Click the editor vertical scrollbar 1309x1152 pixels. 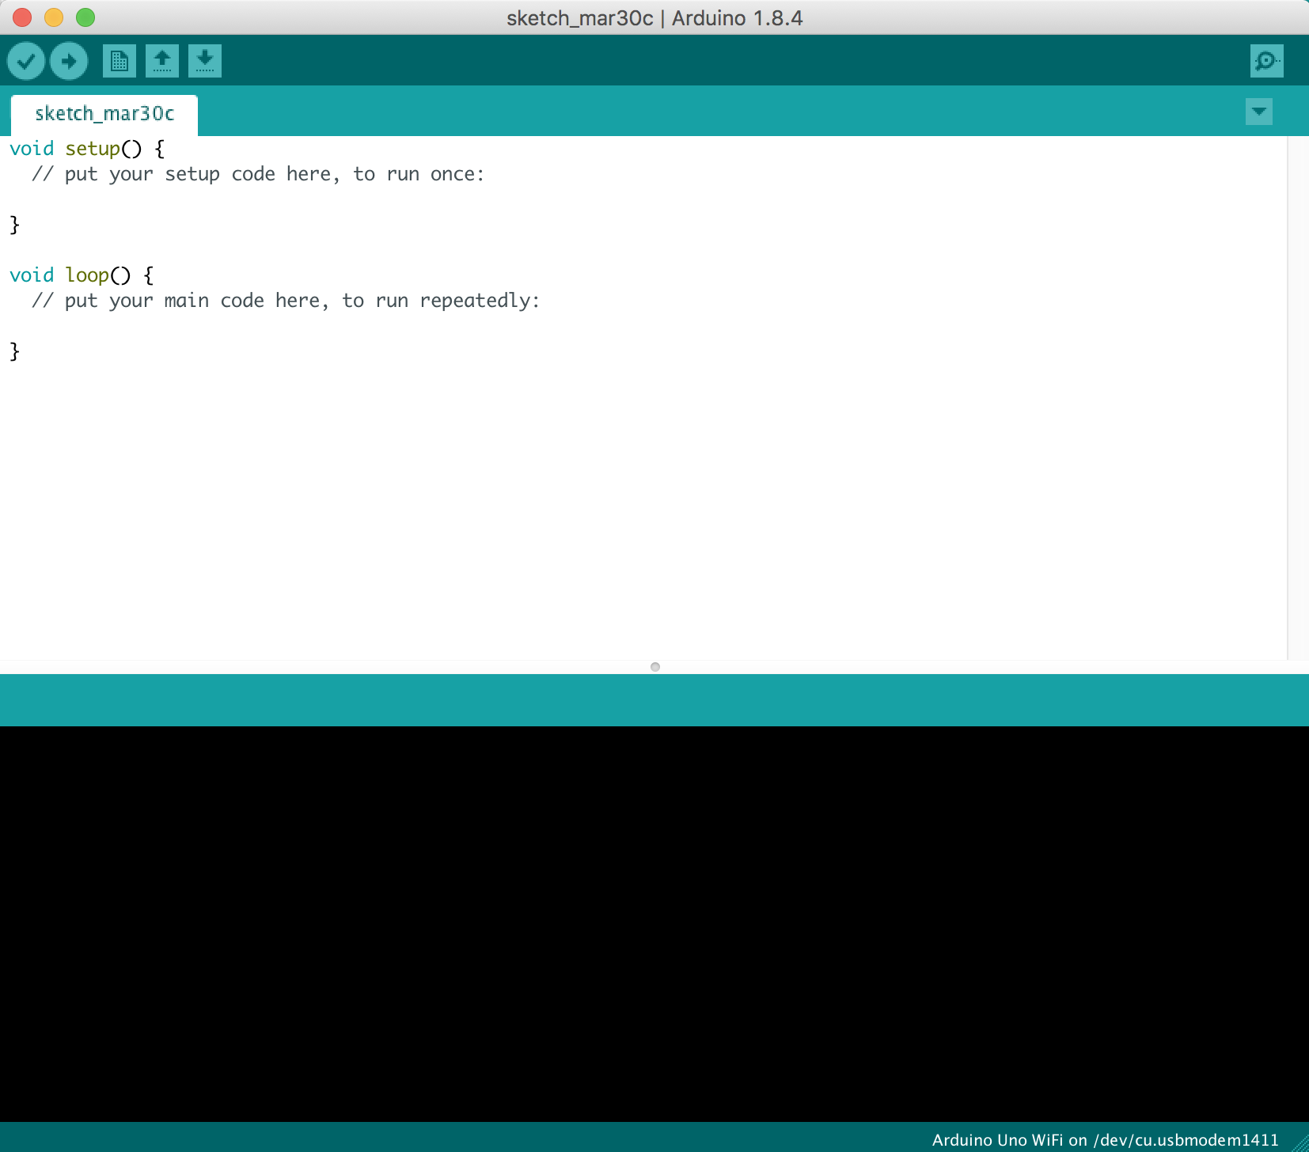click(x=1298, y=398)
